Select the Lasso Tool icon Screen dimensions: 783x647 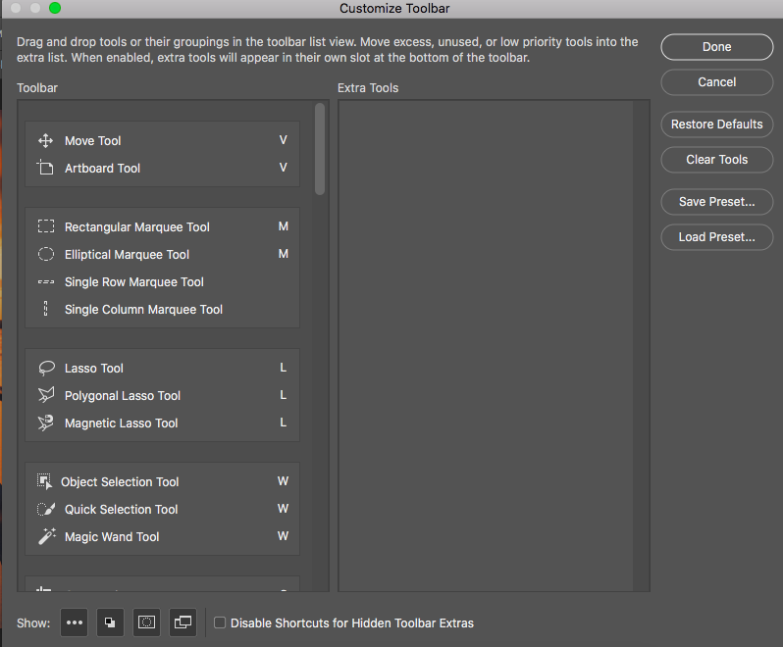click(x=46, y=369)
